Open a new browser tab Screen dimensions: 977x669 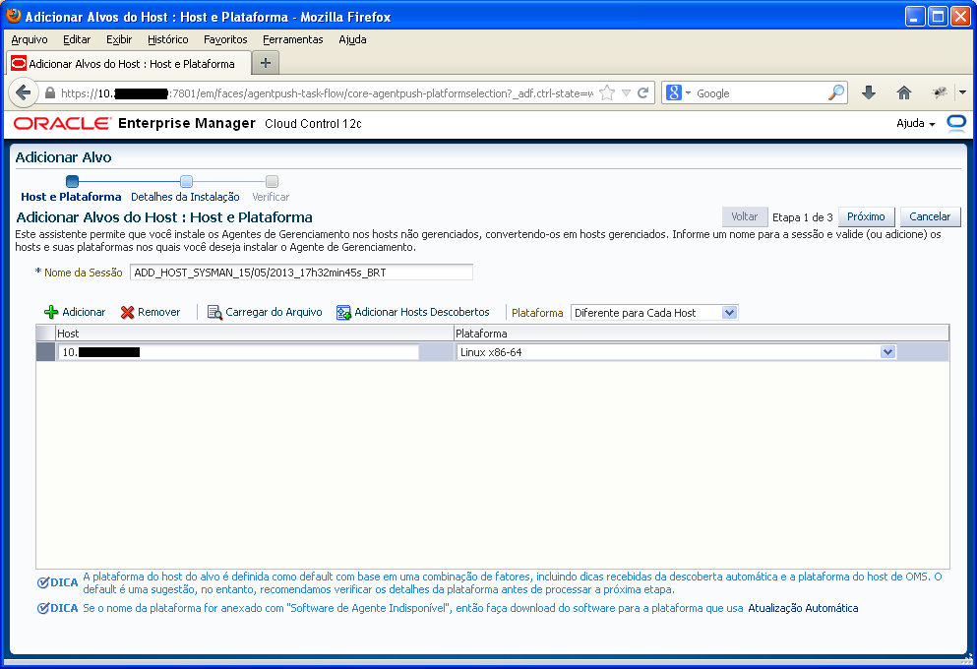point(266,63)
